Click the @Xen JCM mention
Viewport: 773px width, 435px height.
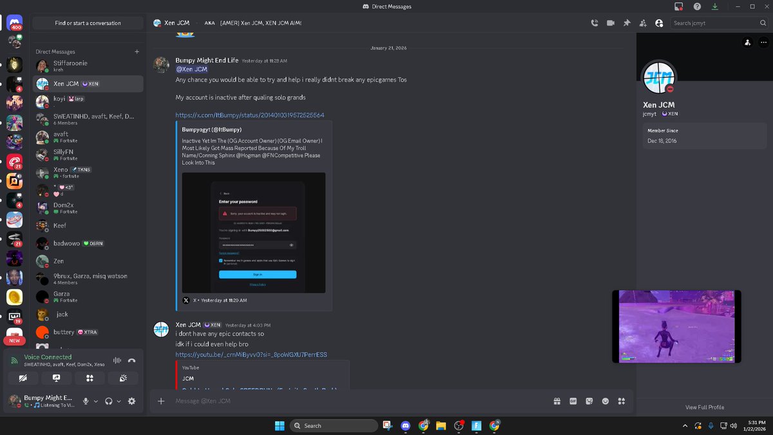click(192, 70)
